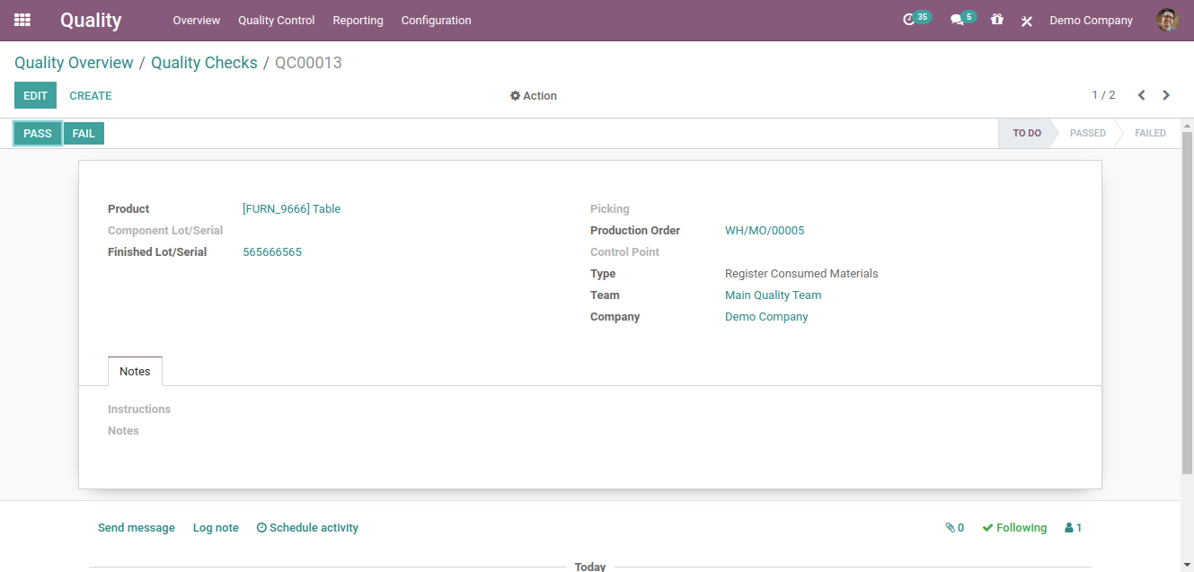Open the Action gear menu
The image size is (1194, 572).
click(534, 95)
